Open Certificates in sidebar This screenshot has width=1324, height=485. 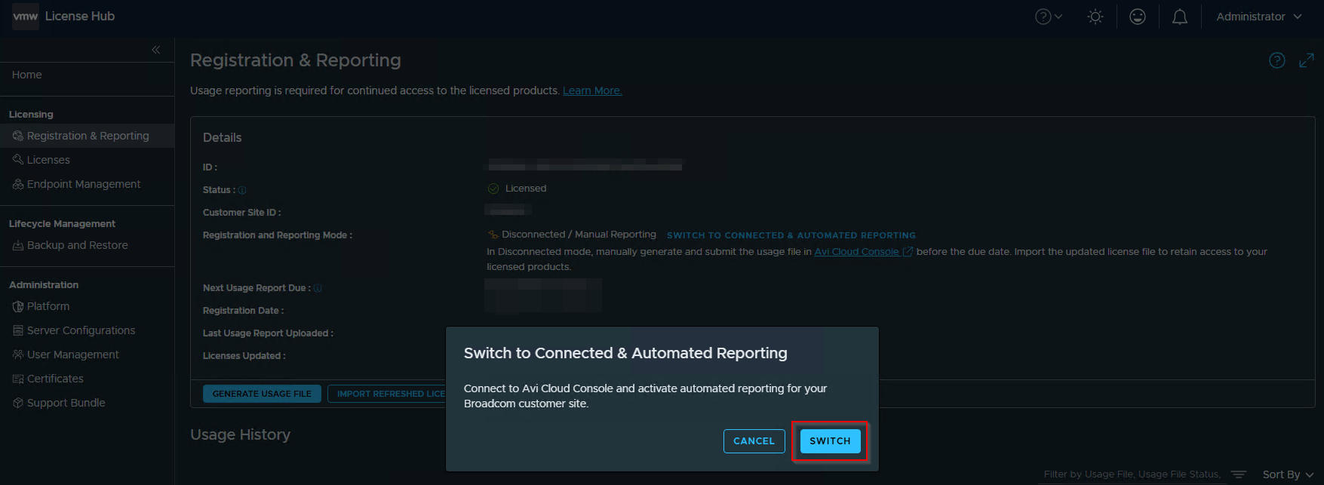pos(55,379)
